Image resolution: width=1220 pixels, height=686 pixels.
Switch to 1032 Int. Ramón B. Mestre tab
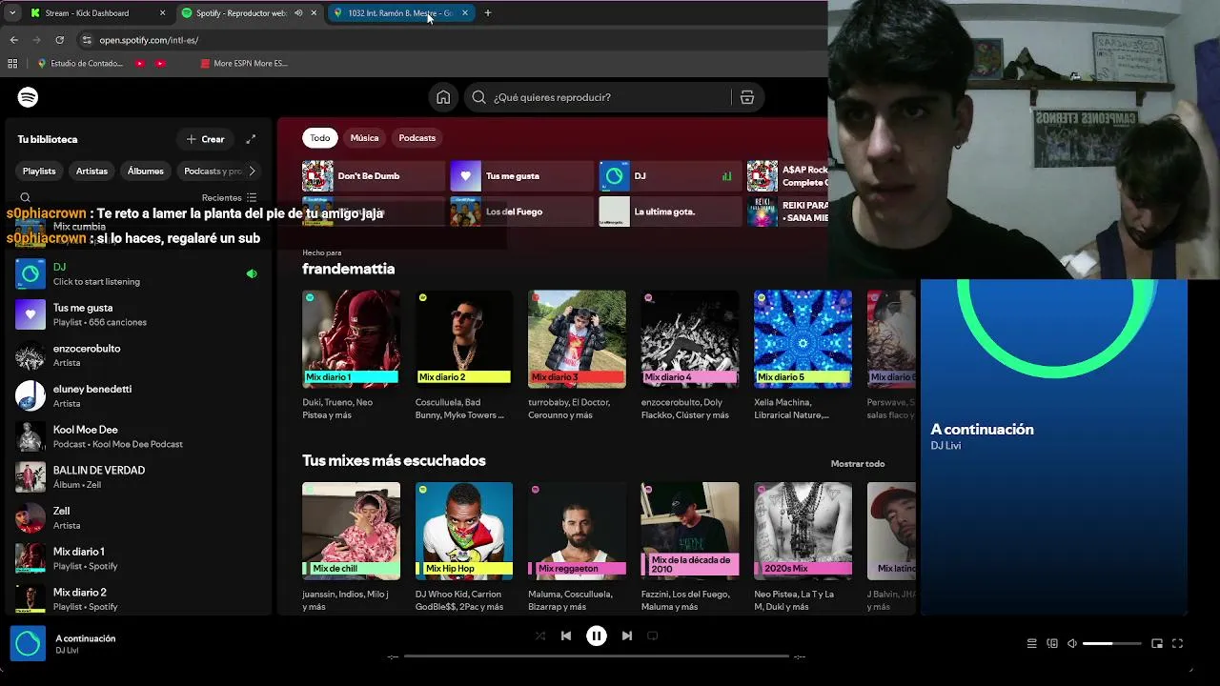[400, 13]
